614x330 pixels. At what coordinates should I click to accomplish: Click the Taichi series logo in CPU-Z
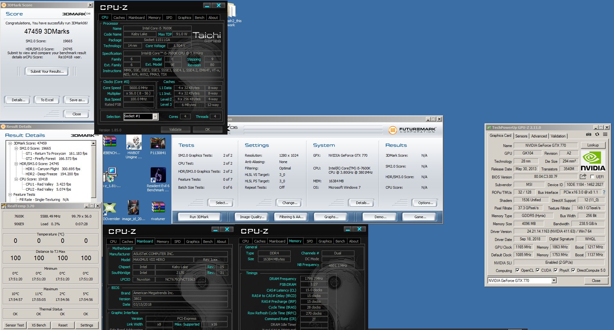click(x=207, y=37)
